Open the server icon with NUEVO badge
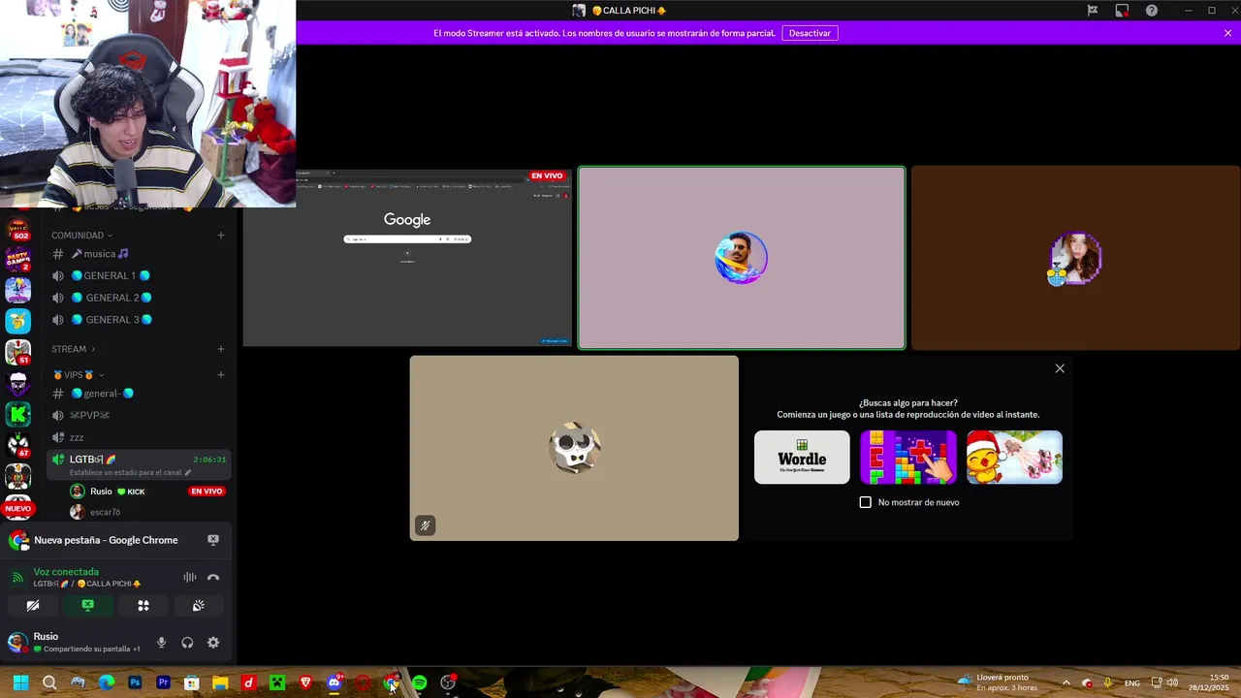 pos(18,506)
